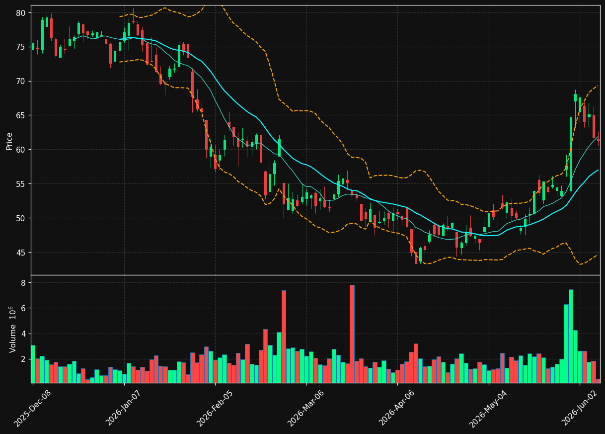Screen dimensions: 605x434
Task: Click the 2026-Feb-05 date label
Action: (215, 408)
